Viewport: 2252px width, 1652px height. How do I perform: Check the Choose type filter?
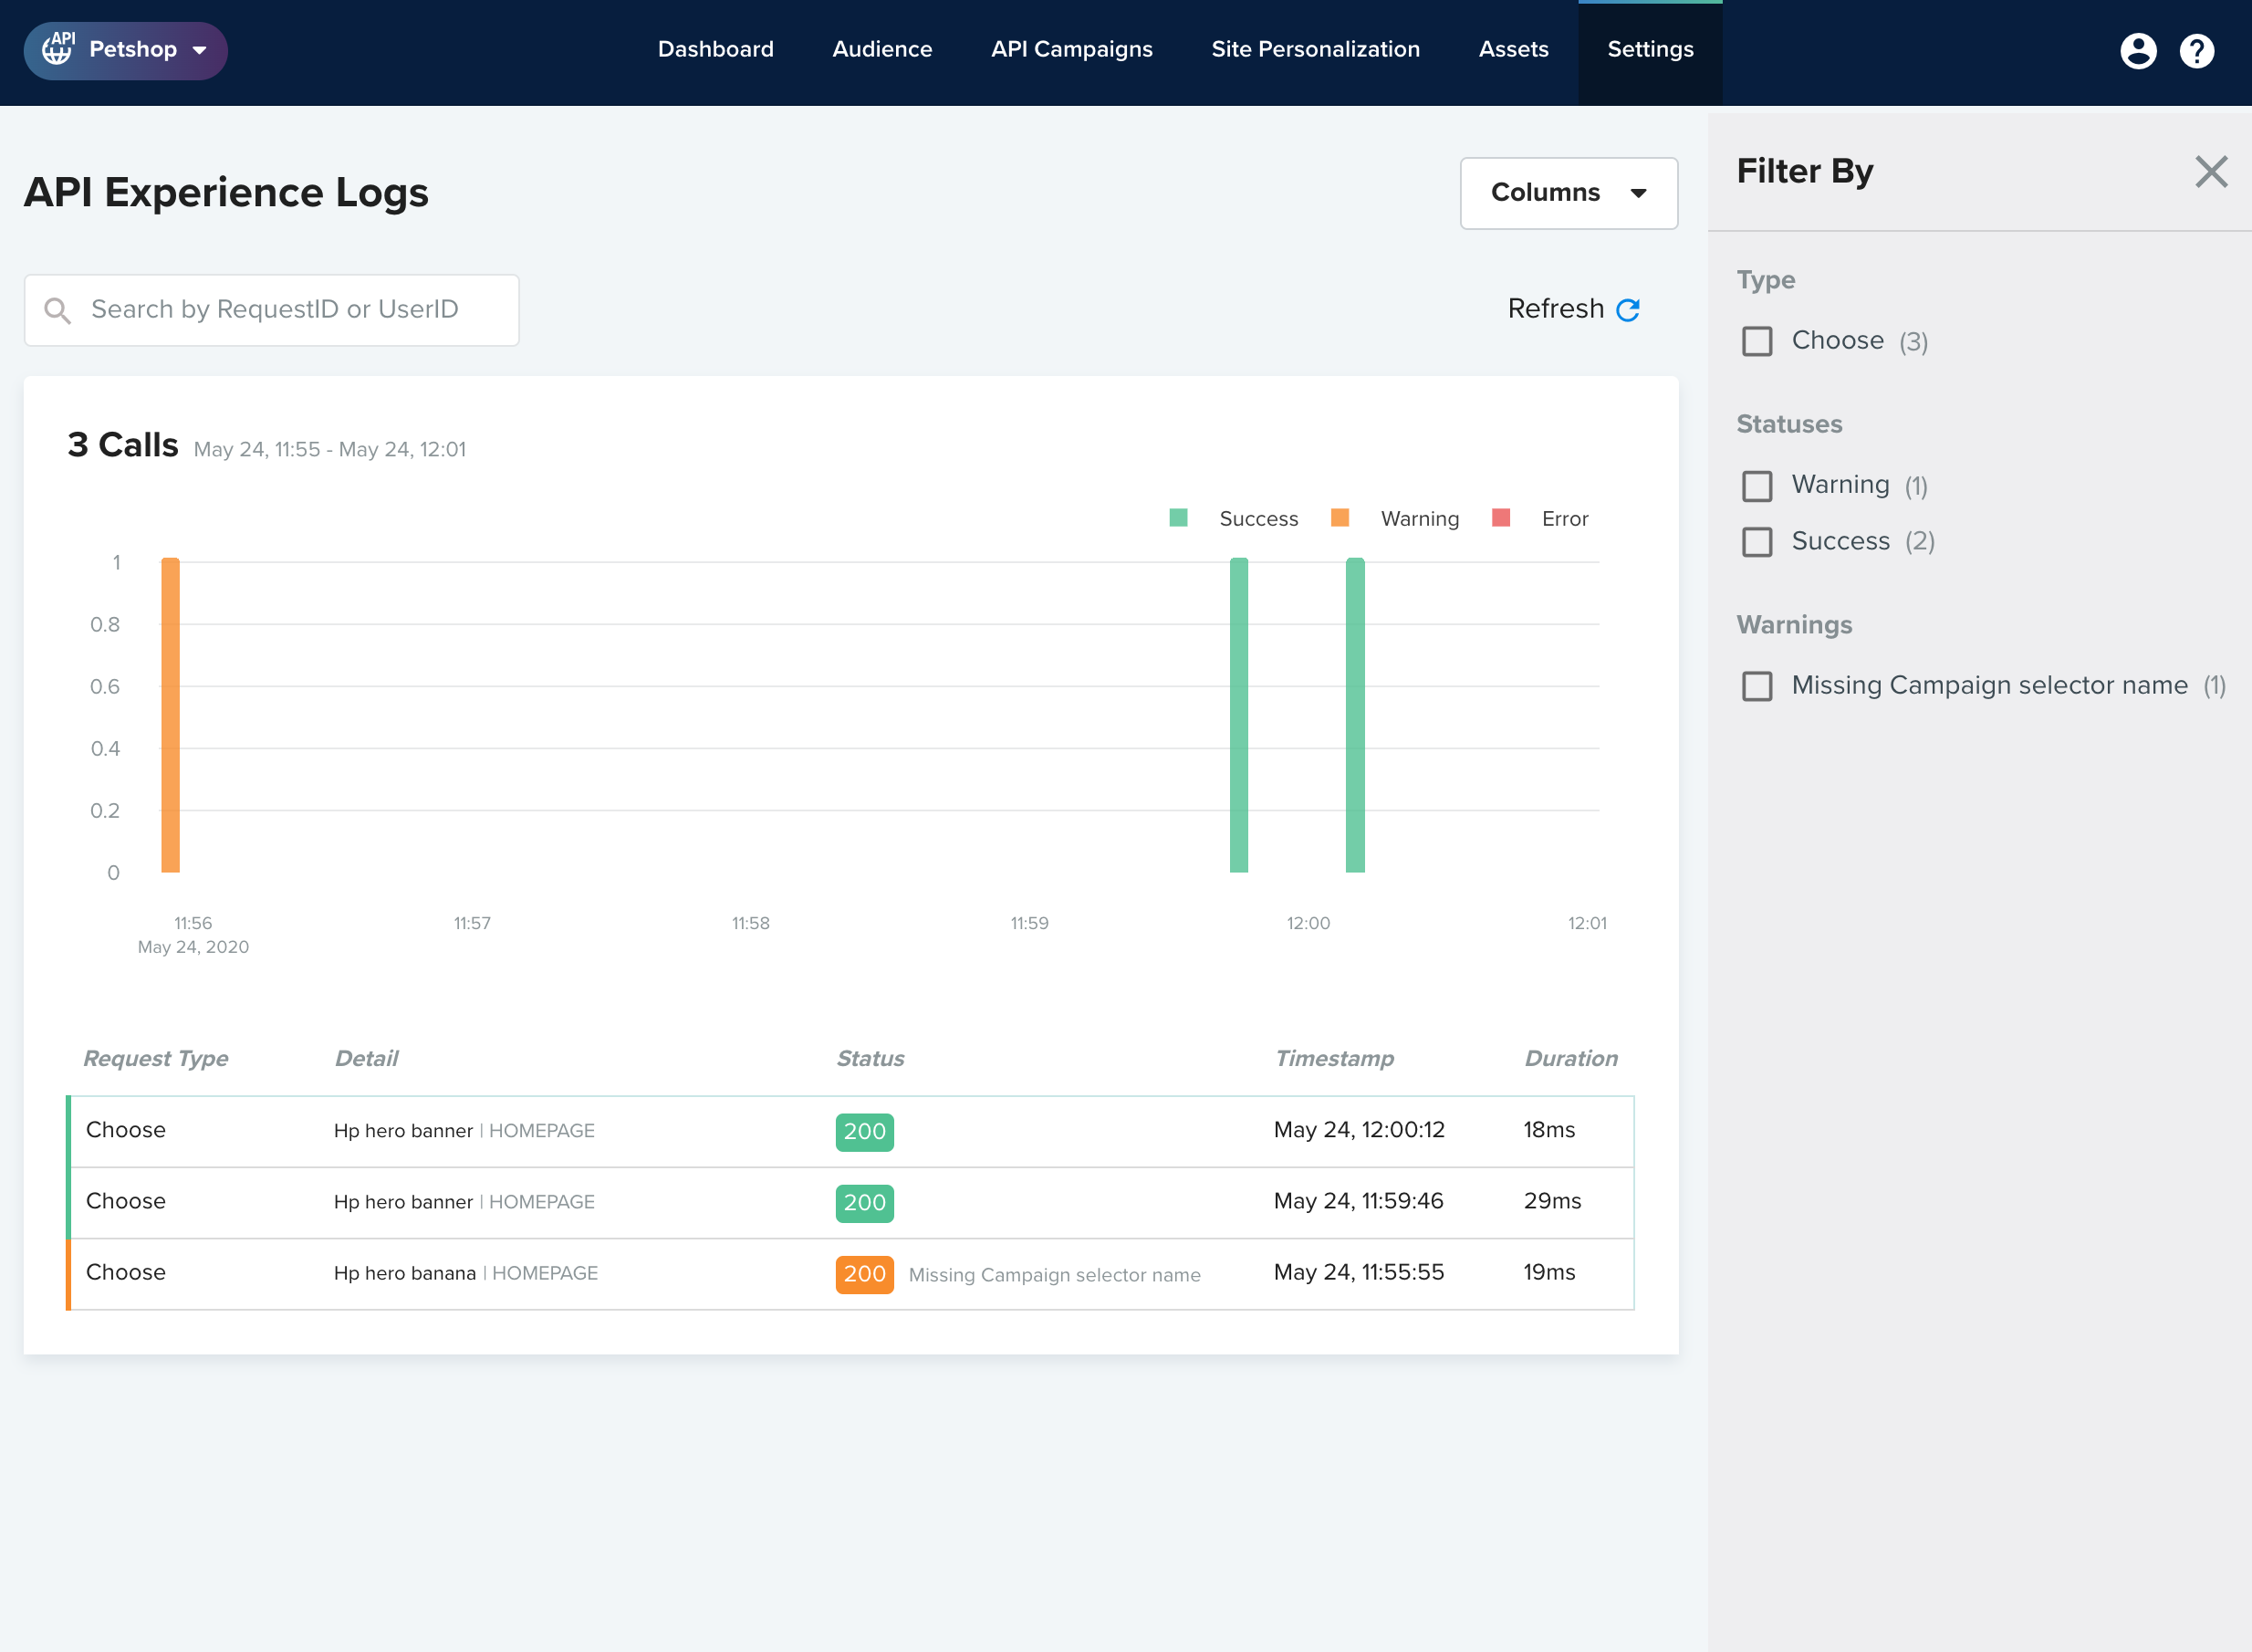coord(1757,341)
